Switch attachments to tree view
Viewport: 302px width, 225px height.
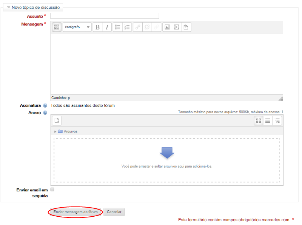coord(277,121)
